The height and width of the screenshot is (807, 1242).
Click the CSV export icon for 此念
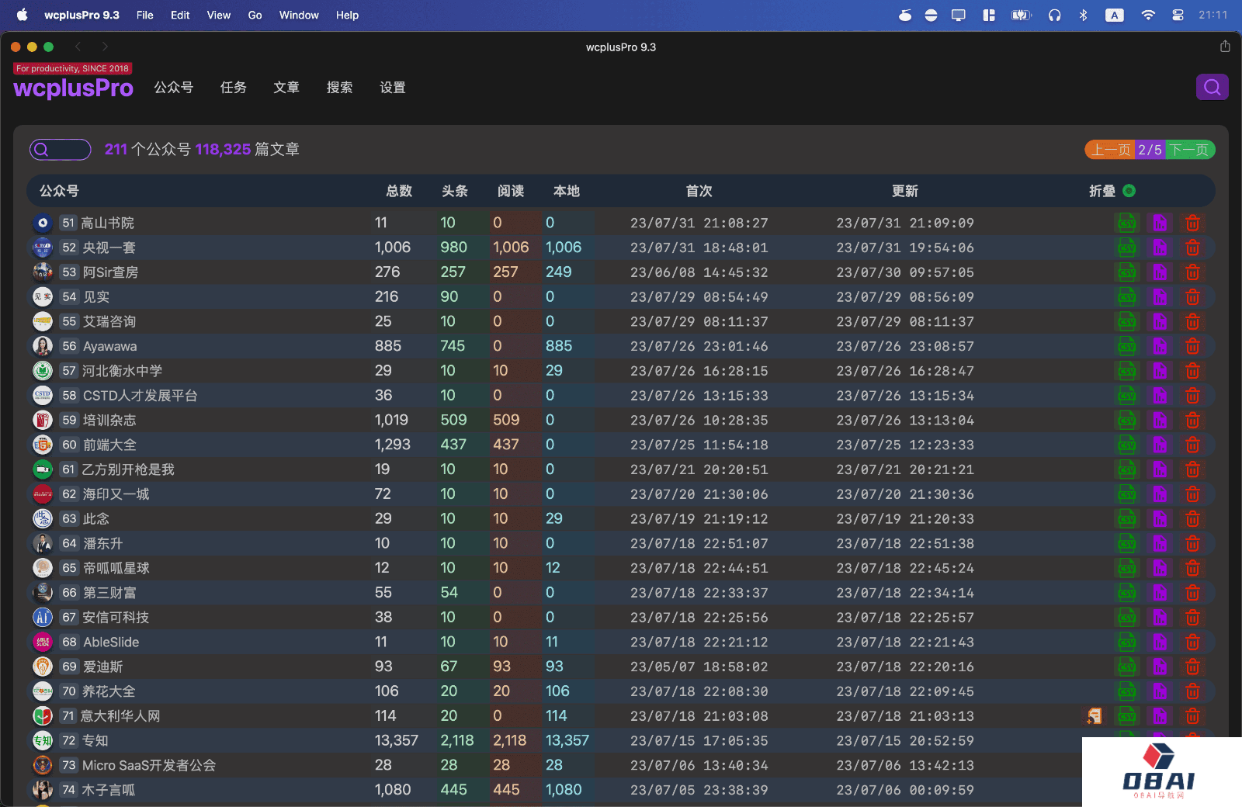pos(1126,519)
